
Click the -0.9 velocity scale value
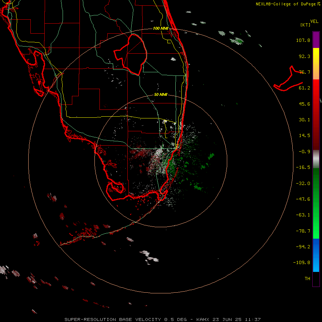304,152
